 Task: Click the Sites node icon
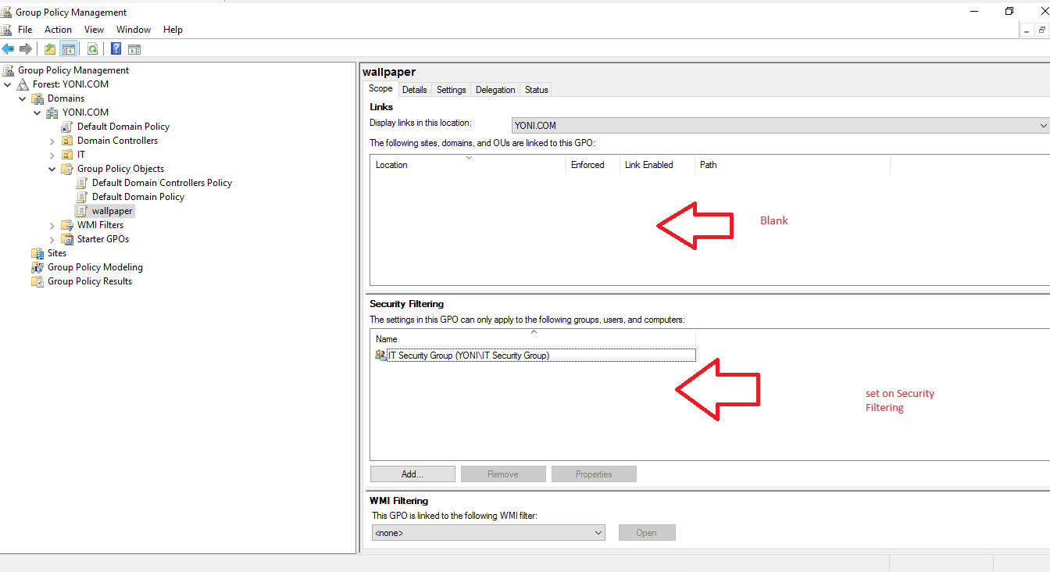point(37,253)
